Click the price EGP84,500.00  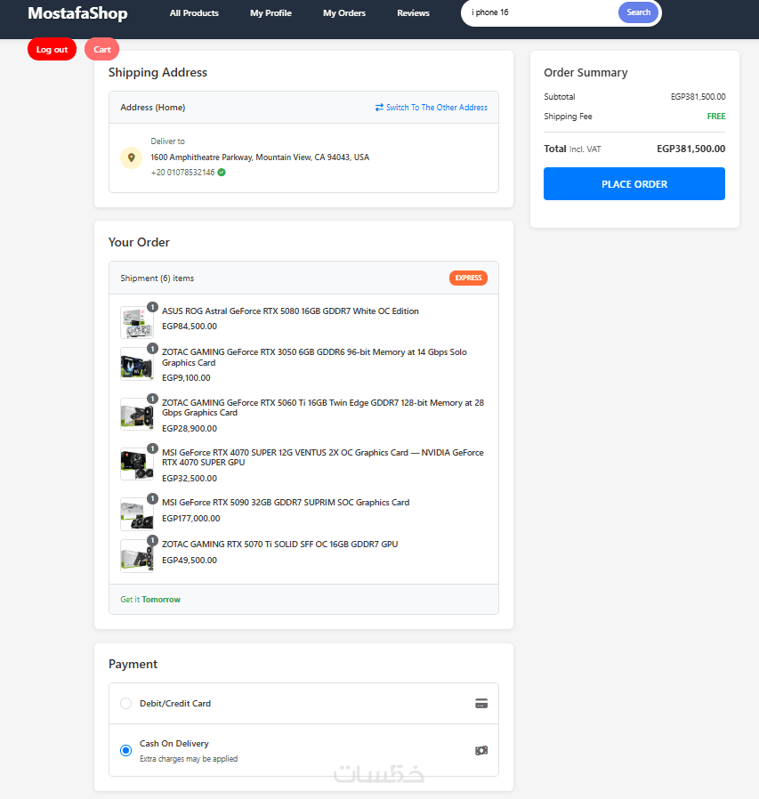point(190,327)
